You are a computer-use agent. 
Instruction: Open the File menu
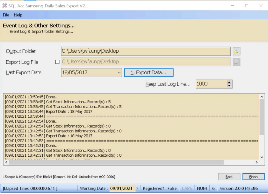[x=6, y=15]
